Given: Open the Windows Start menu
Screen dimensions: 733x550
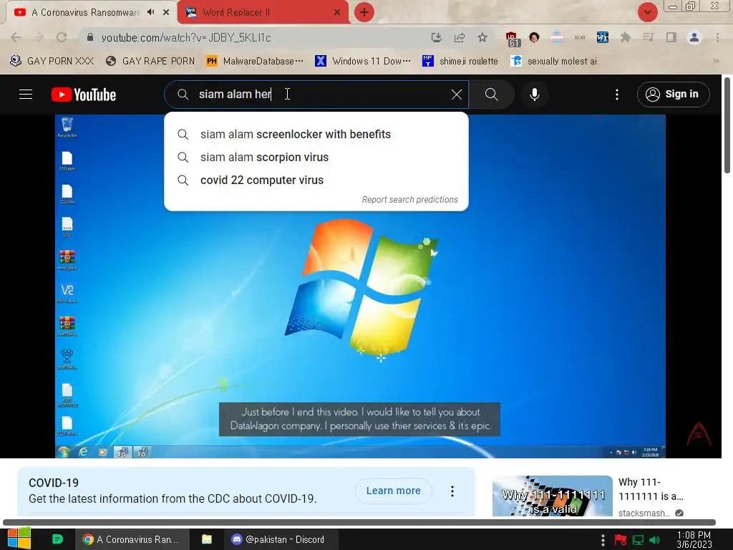Looking at the screenshot, I should point(19,539).
